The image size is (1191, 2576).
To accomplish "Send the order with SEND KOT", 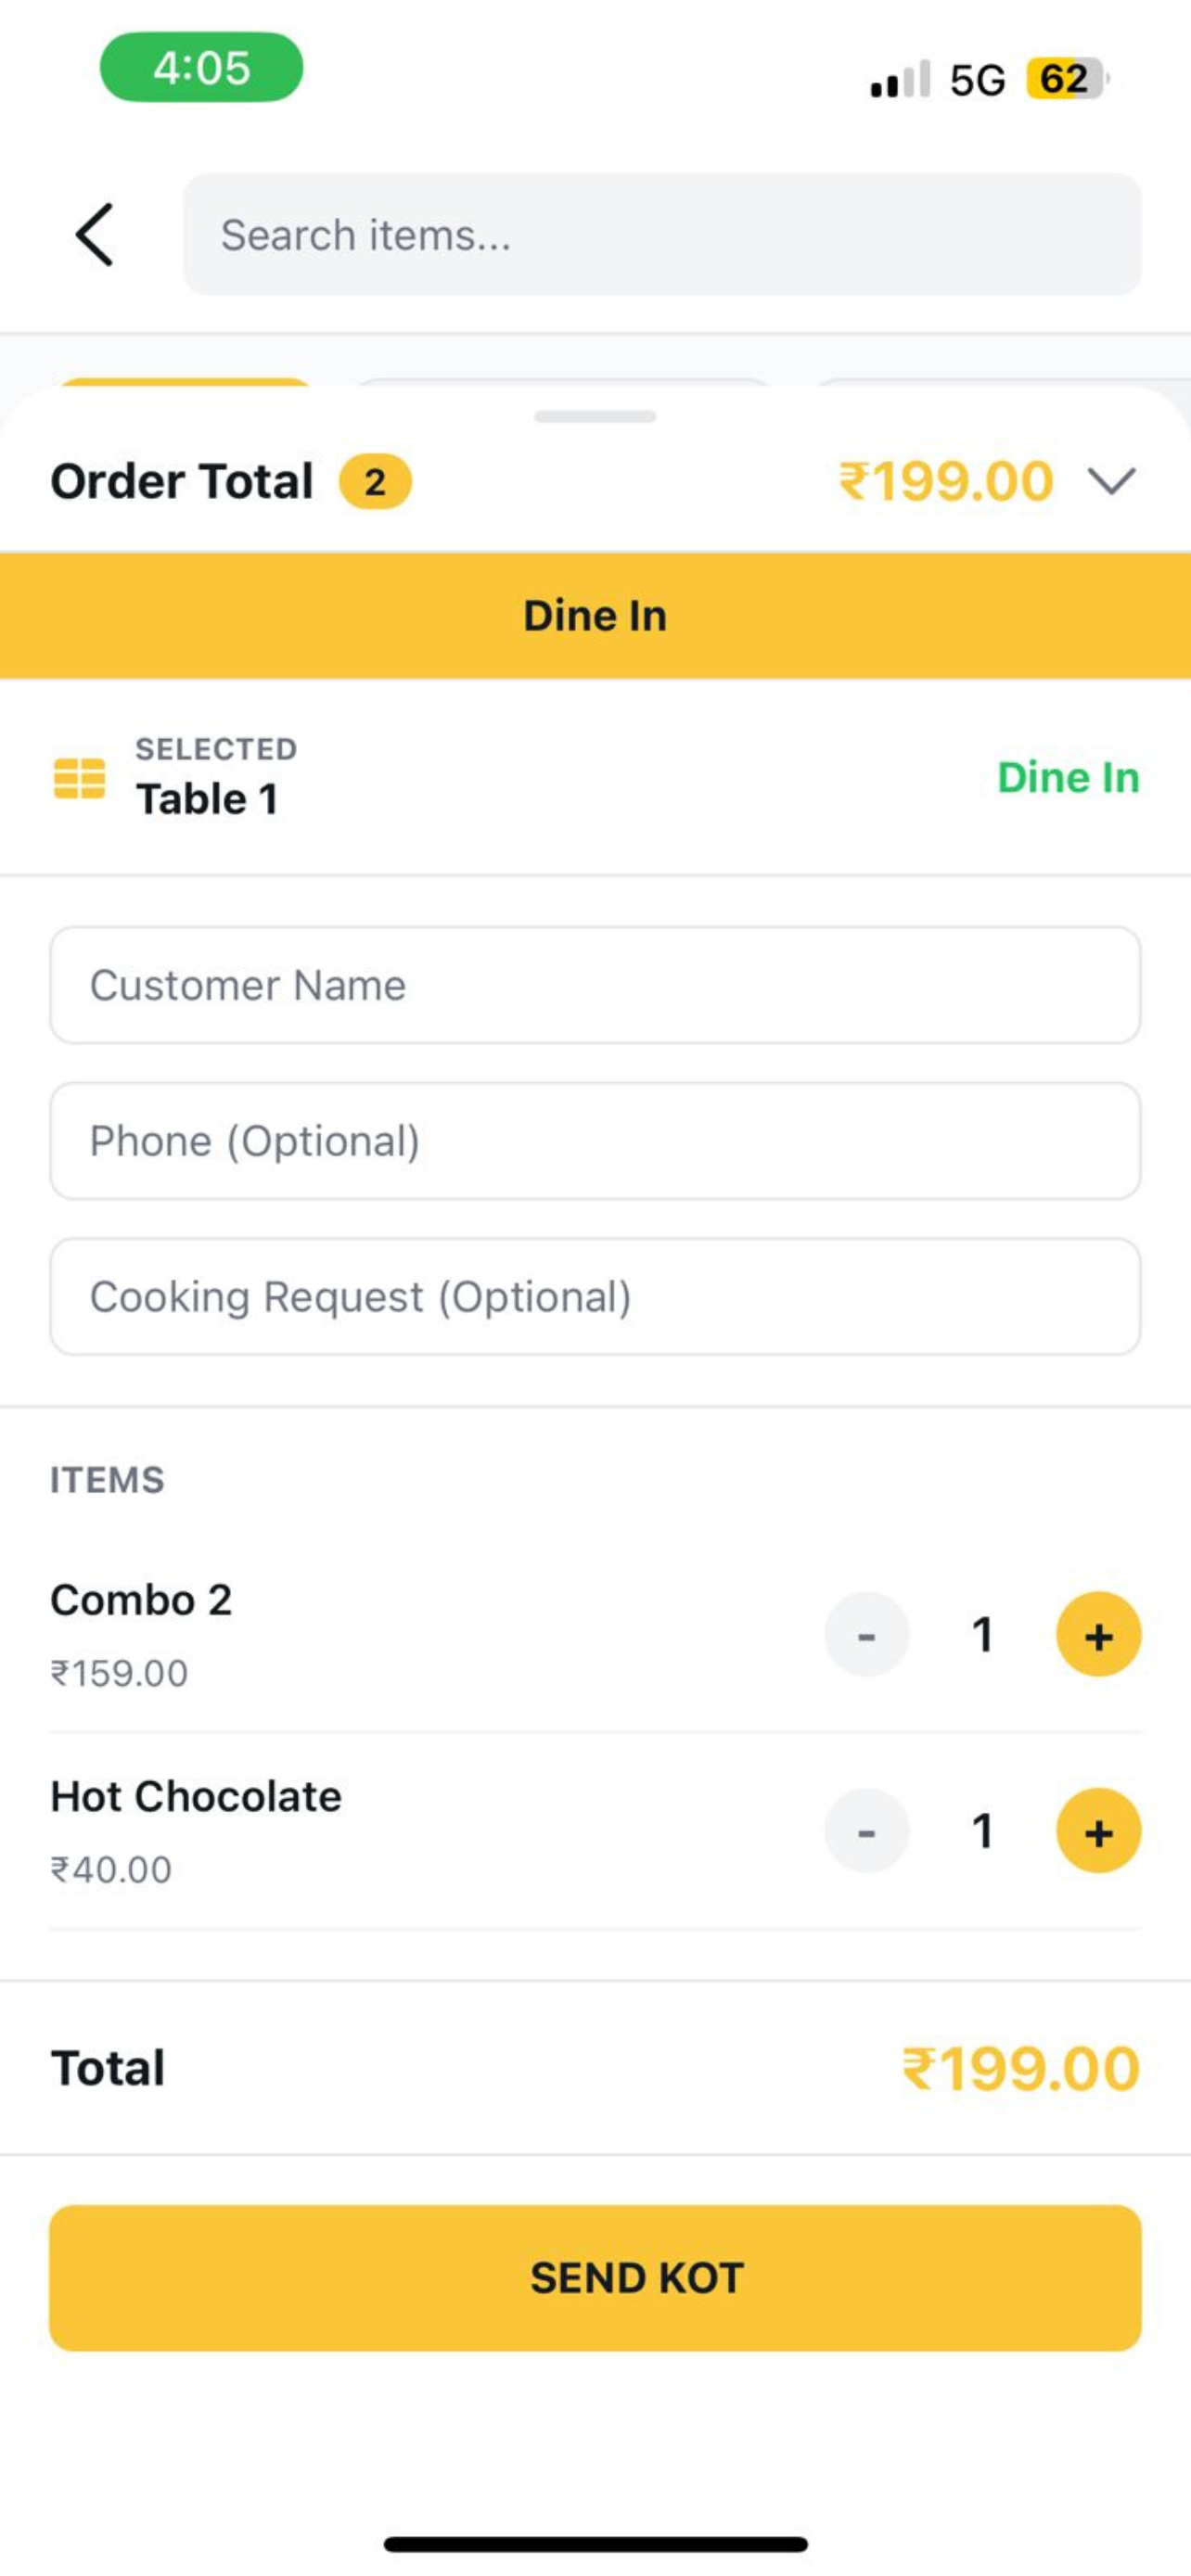I will [595, 2278].
